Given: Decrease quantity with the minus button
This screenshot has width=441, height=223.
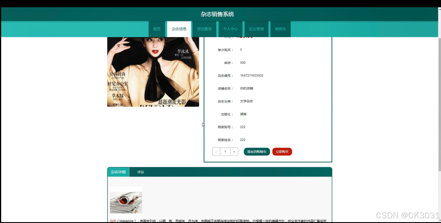Looking at the screenshot, I should pyautogui.click(x=216, y=152).
